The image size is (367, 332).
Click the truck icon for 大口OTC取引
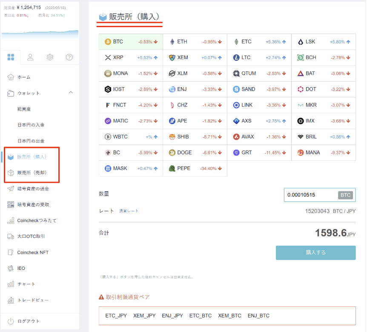[x=11, y=236]
